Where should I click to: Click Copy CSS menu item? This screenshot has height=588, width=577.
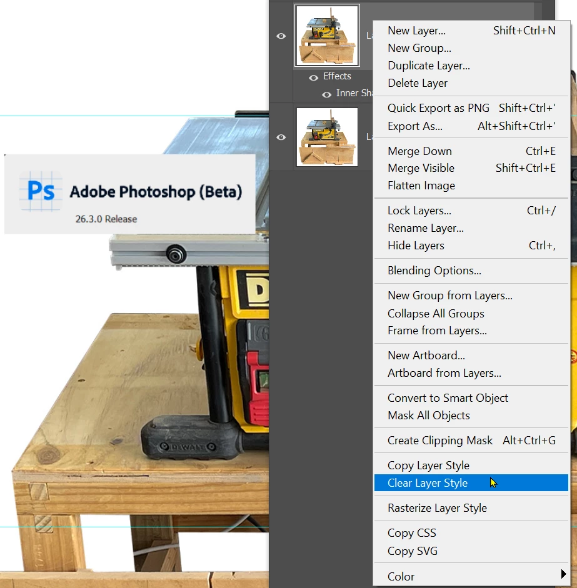pos(471,533)
